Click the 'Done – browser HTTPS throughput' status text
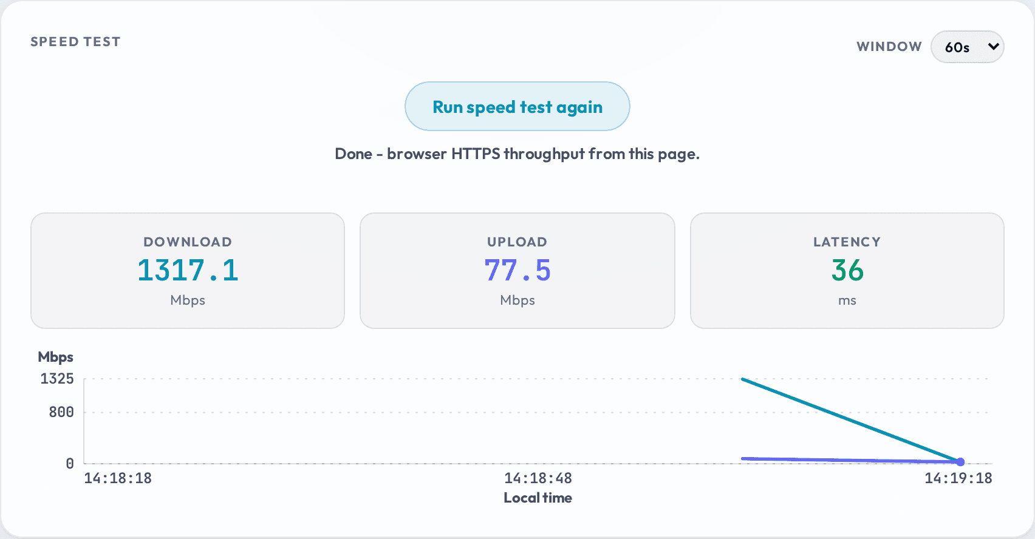Image resolution: width=1035 pixels, height=539 pixels. pos(517,154)
